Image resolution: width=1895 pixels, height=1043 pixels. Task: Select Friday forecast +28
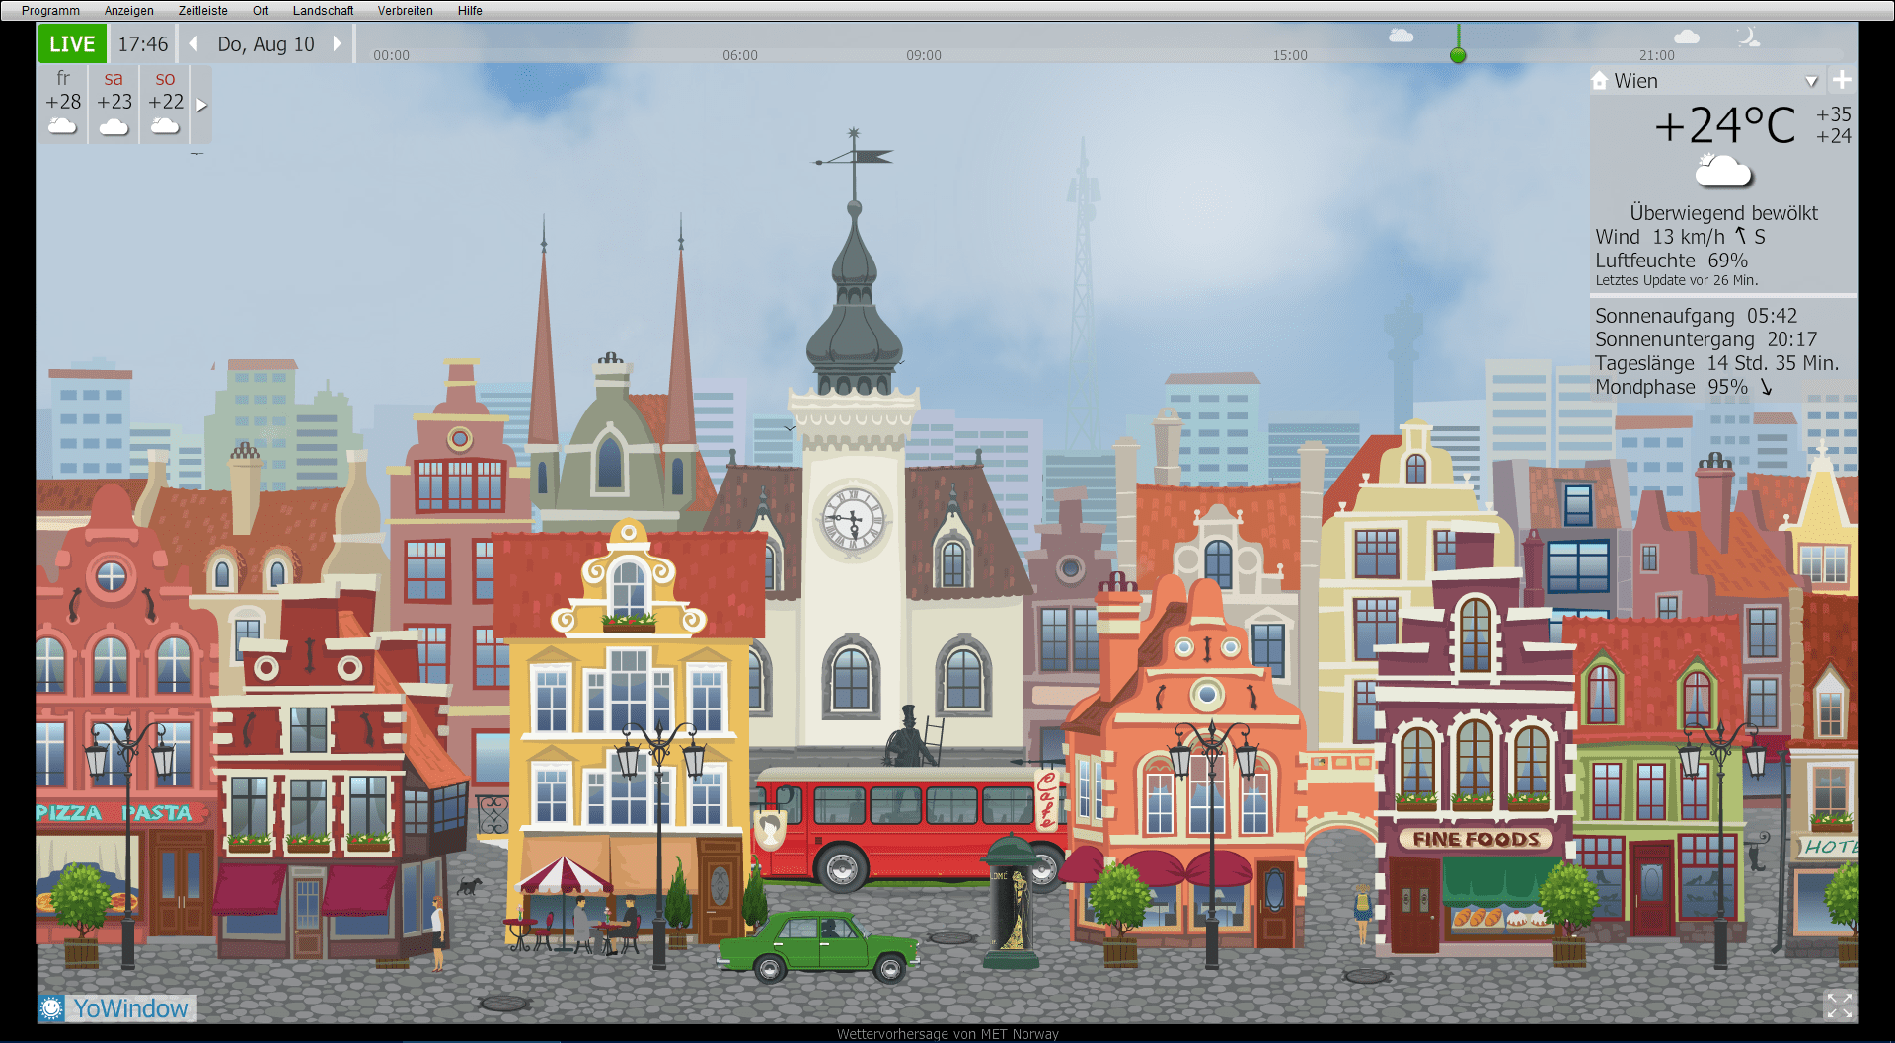(x=63, y=105)
